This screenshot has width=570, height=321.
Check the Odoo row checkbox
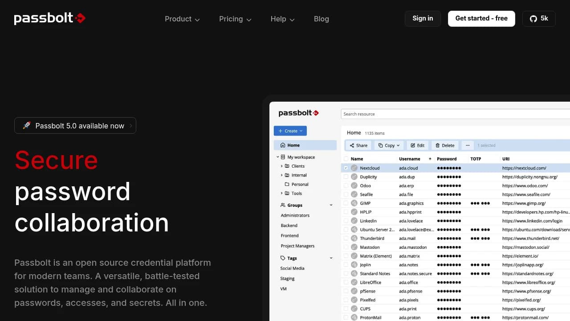(346, 185)
